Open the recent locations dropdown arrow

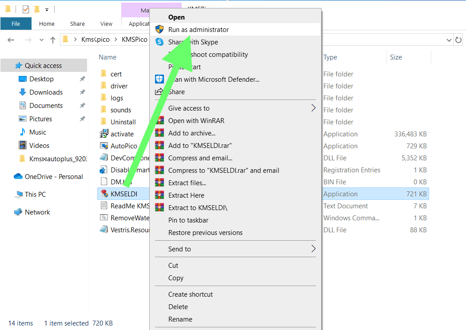[41, 40]
